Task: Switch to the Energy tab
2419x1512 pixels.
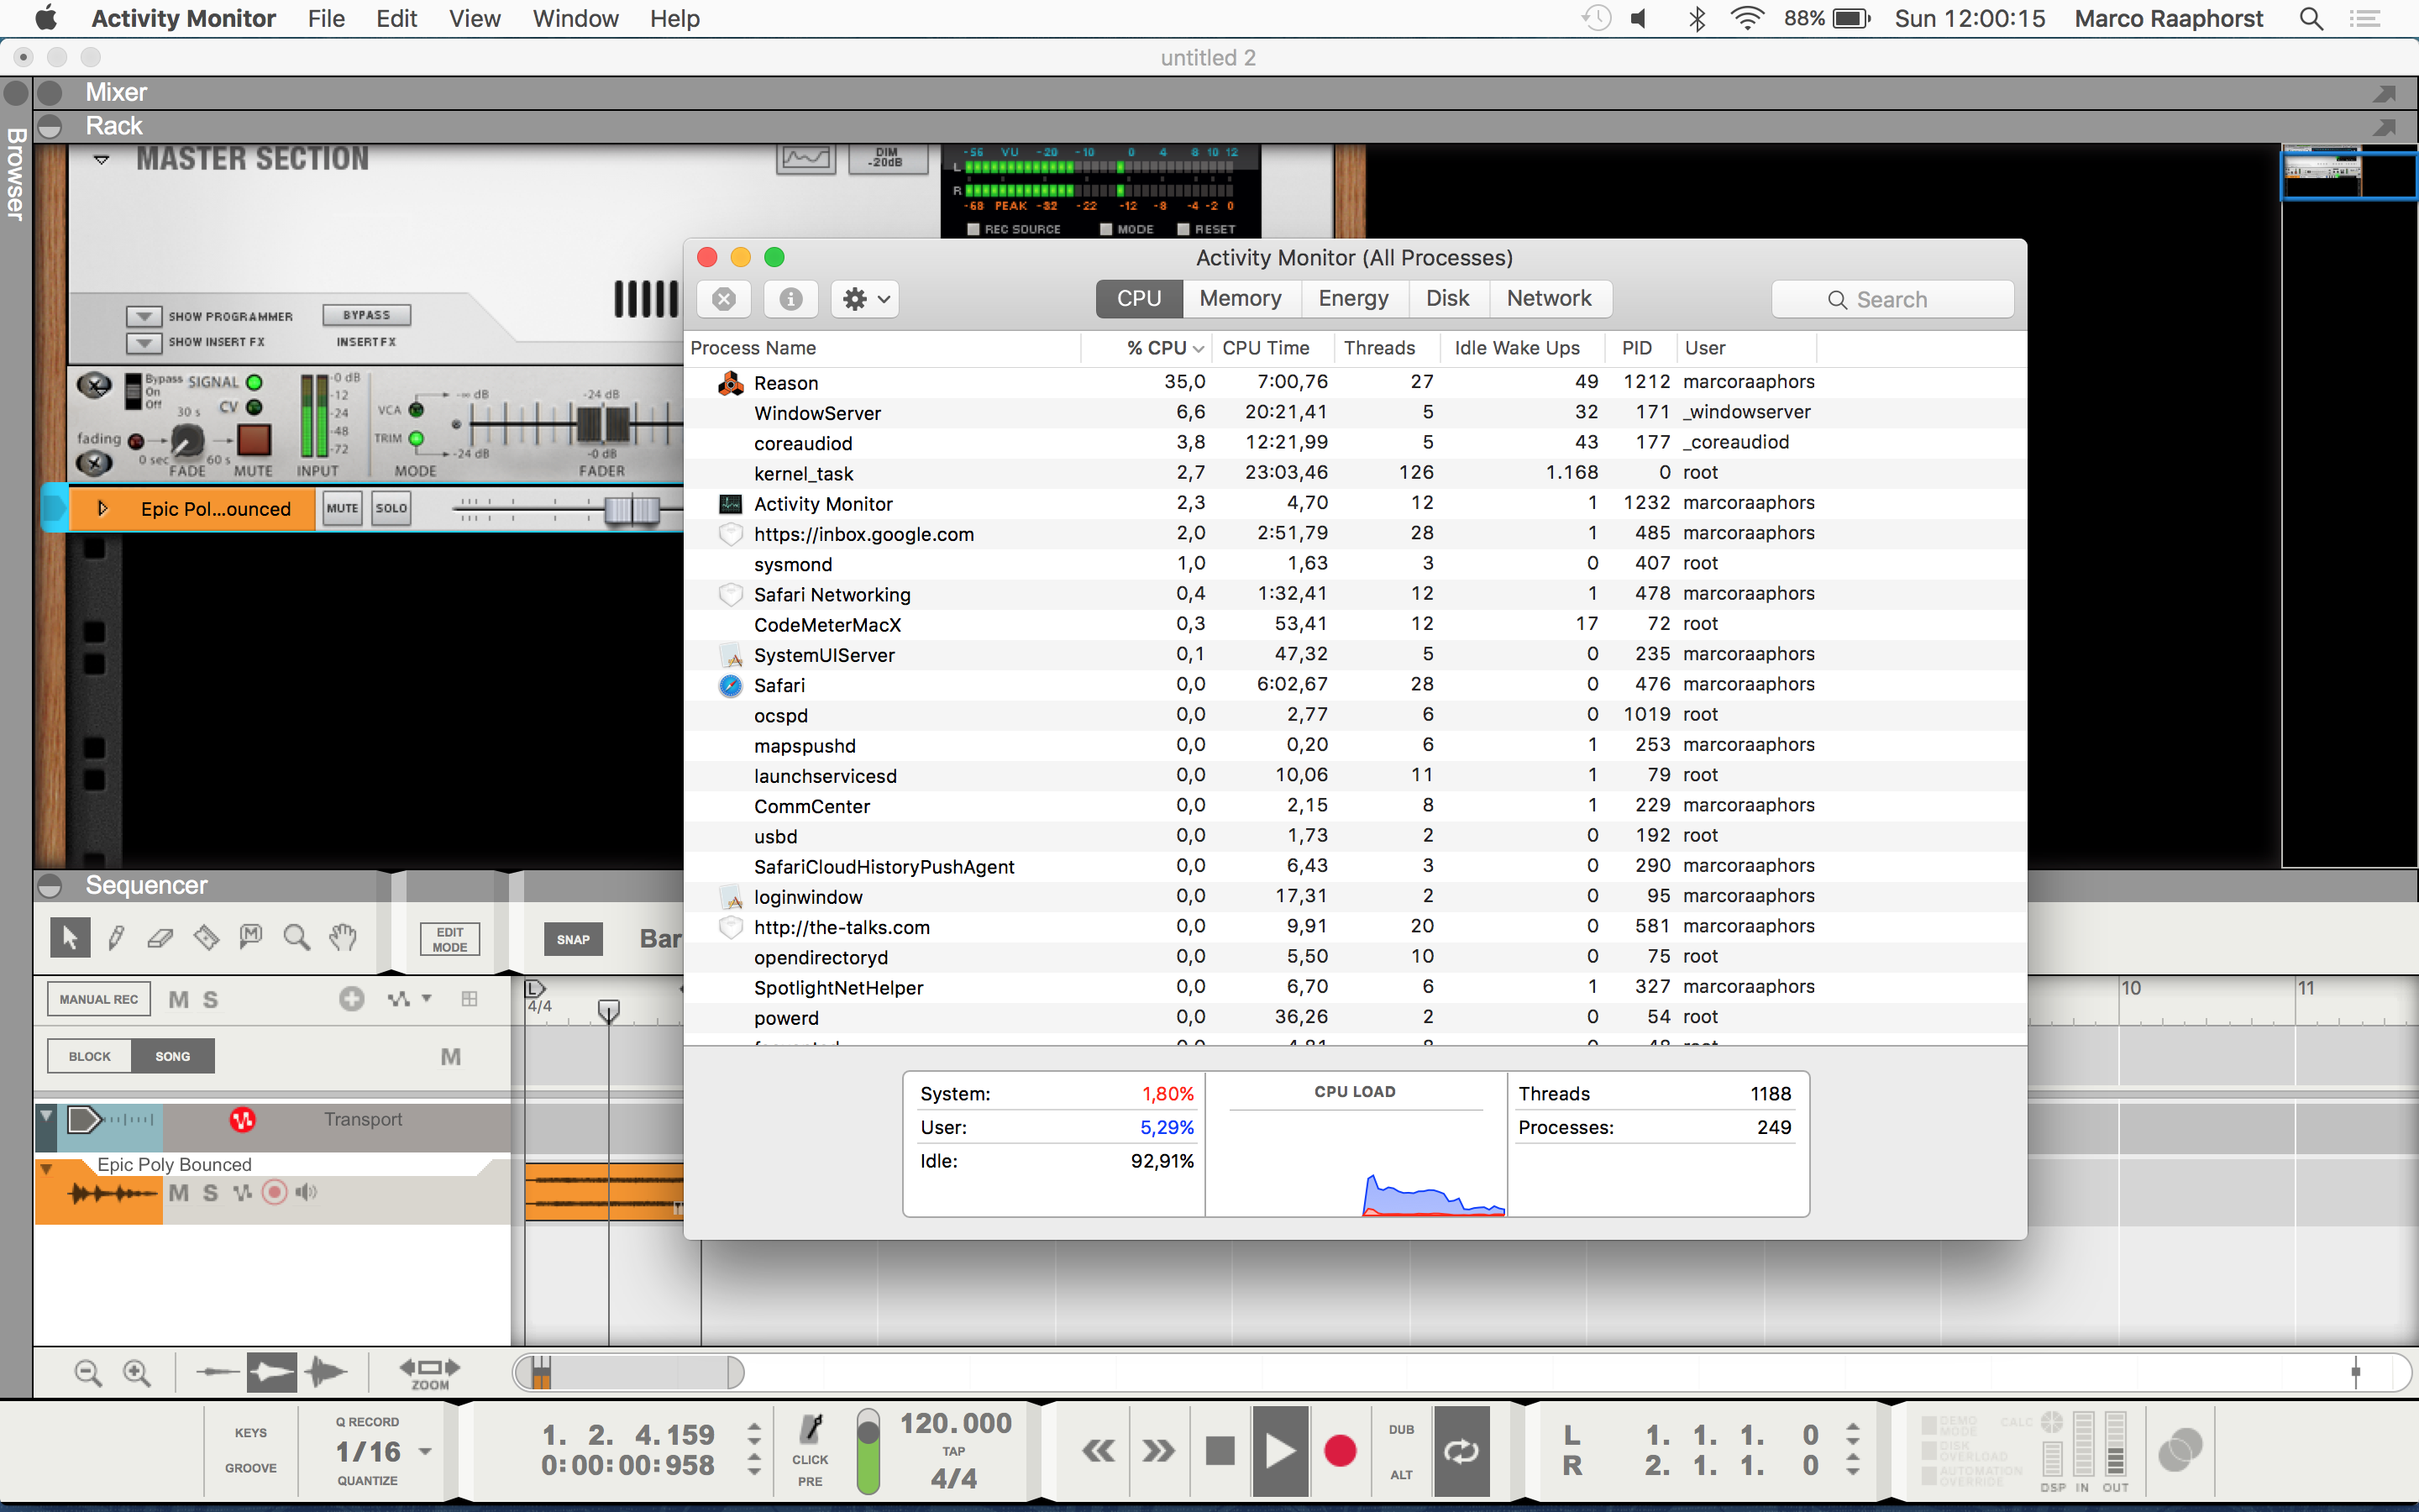Action: tap(1353, 298)
